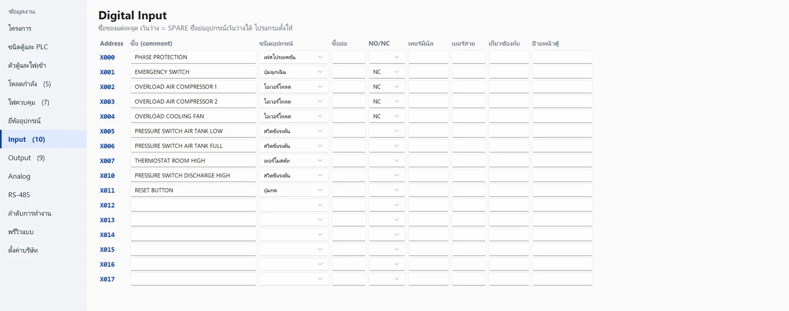This screenshot has height=311, width=789.
Task: Open NO/NC dropdown for X000 row
Action: coord(387,57)
